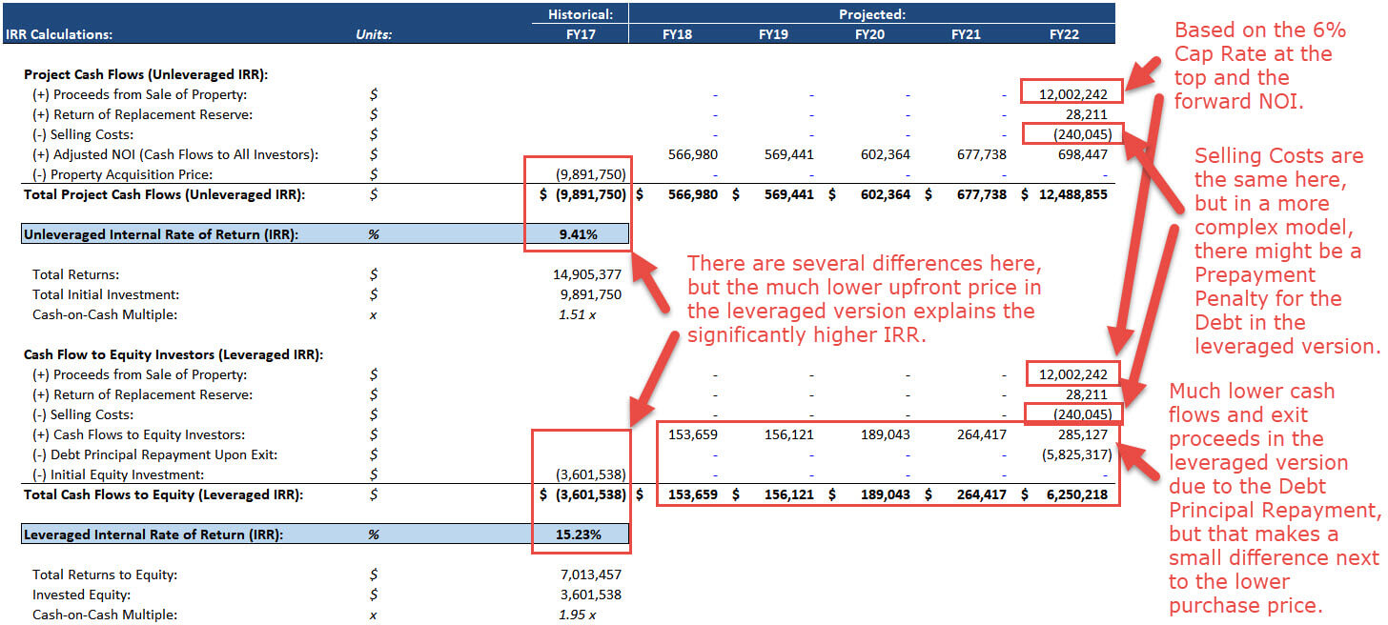Click the Property Acquisition Price (9,891,750) cell
This screenshot has height=625, width=1388.
pos(589,174)
